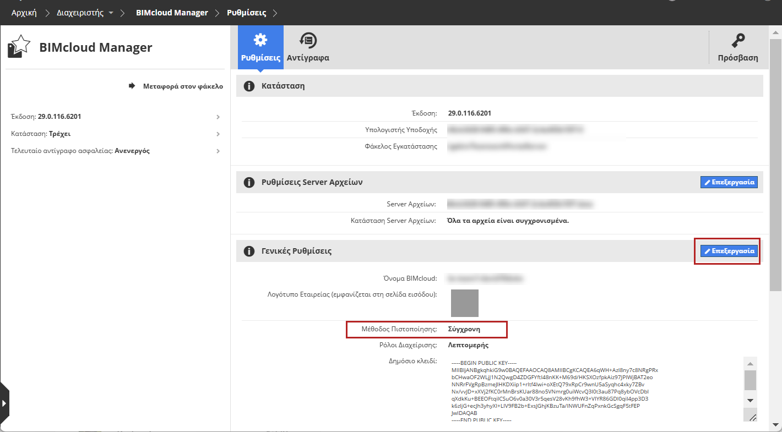The height and width of the screenshot is (432, 782).
Task: Click the Γενικές Ρυθμίσεις section title
Action: [297, 251]
